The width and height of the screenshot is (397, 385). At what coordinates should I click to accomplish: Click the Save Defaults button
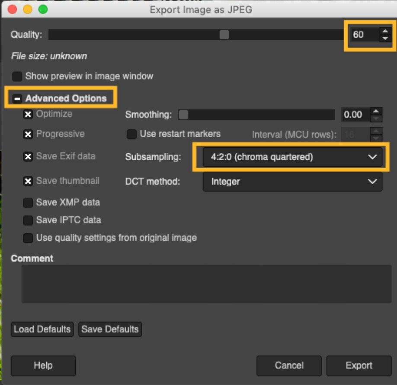point(110,329)
